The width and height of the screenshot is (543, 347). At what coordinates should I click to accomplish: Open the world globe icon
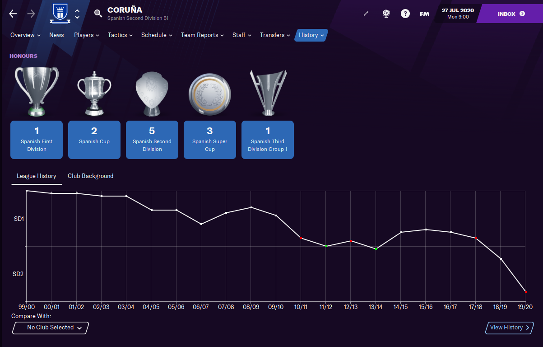[386, 14]
